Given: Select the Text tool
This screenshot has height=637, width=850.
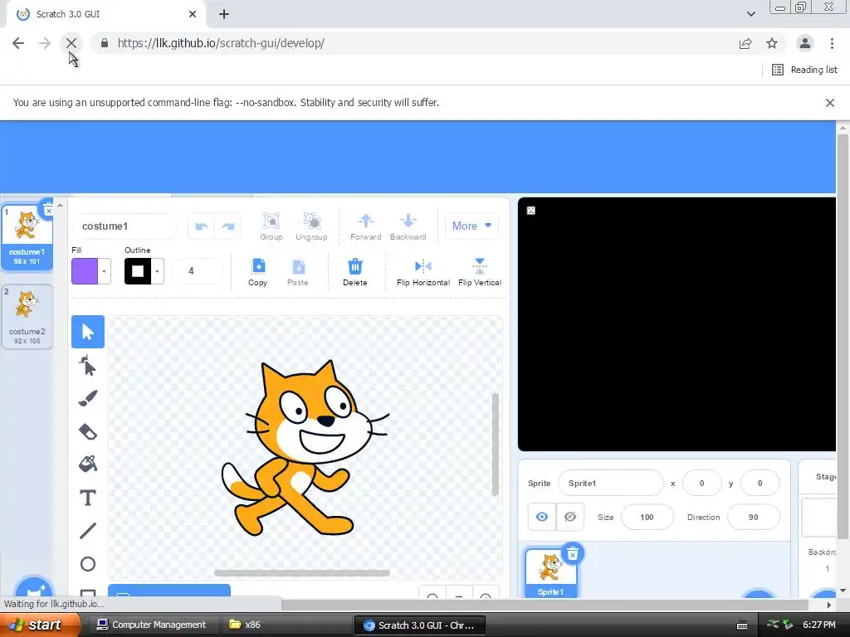Looking at the screenshot, I should 88,498.
